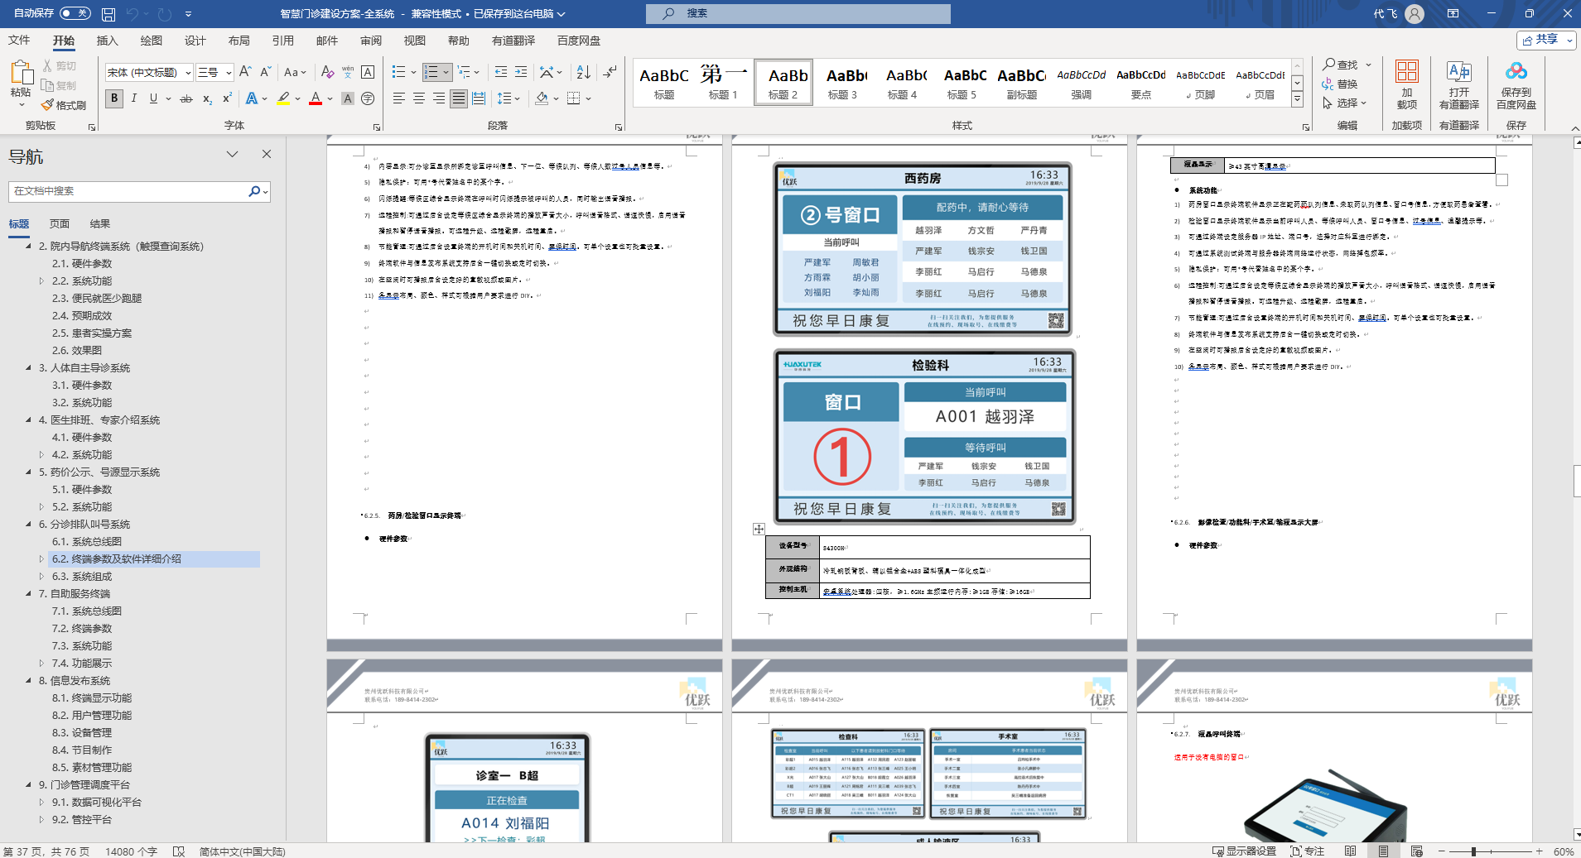This screenshot has height=858, width=1581.
Task: Switch to Read Mode view icon
Action: pos(1351,851)
